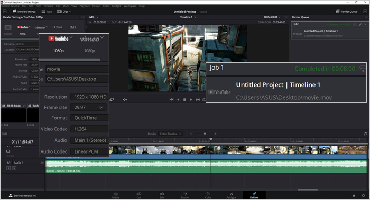Open viewer options menu (three dots)

285,17
